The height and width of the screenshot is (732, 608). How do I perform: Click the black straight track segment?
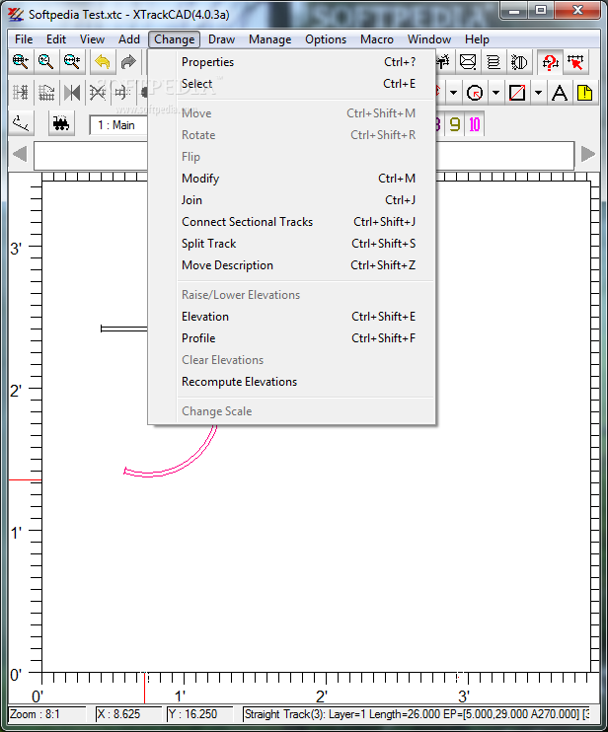(123, 329)
